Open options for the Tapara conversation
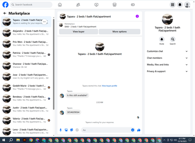 pyautogui.click(x=44, y=22)
